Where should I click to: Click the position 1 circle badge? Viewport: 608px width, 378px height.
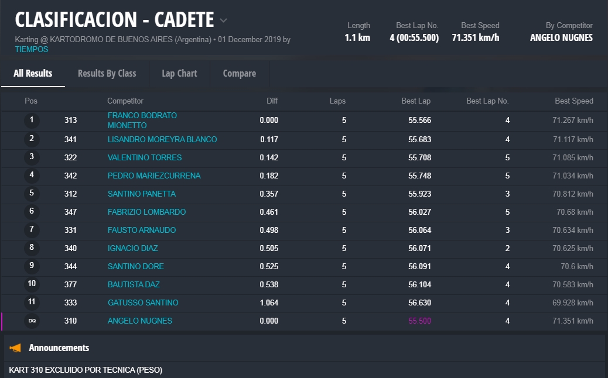click(x=32, y=121)
